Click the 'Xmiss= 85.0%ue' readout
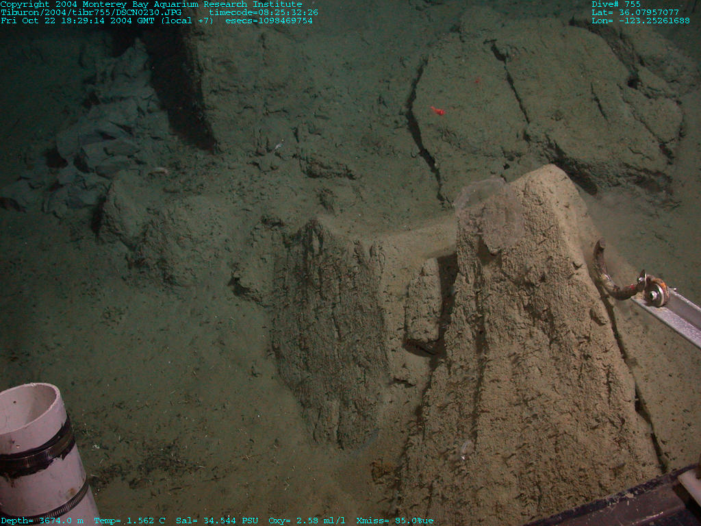Image resolution: width=701 pixels, height=526 pixels. tap(395, 521)
